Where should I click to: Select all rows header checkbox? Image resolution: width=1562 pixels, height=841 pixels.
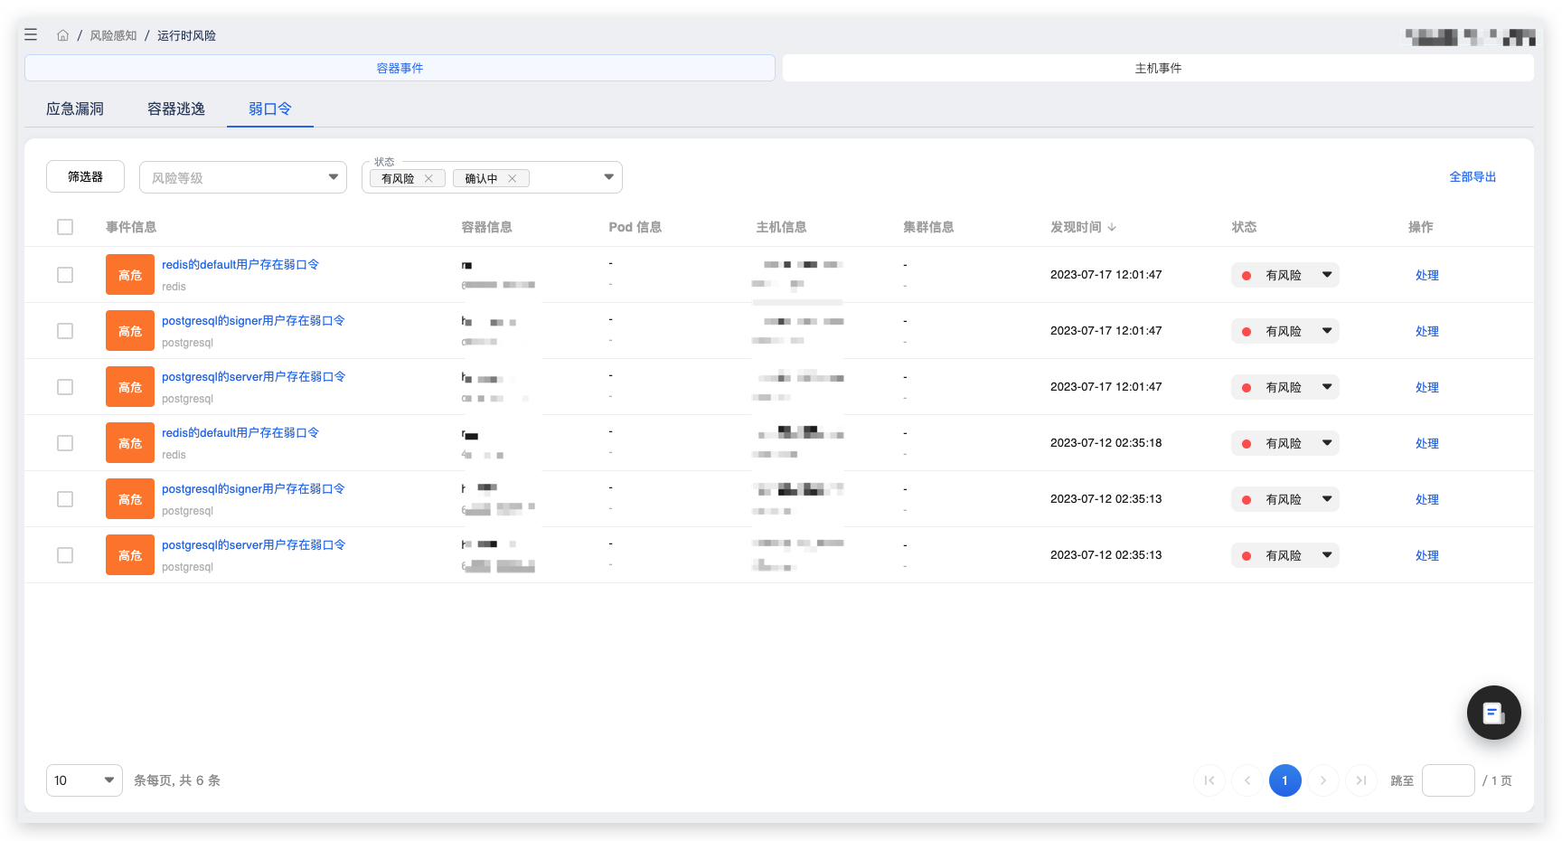pos(65,227)
